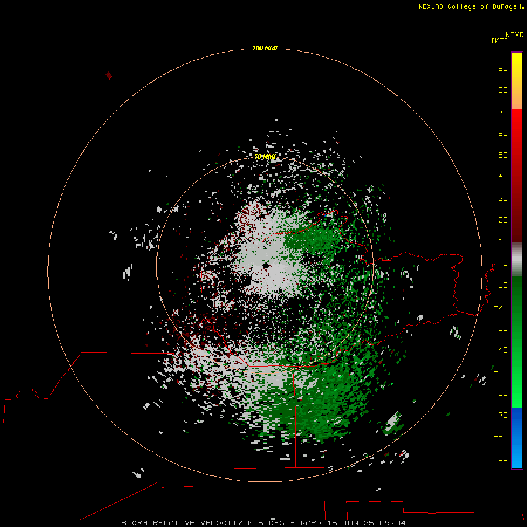Click the 30 value on velocity scale
This screenshot has height=527, width=527.
[503, 199]
